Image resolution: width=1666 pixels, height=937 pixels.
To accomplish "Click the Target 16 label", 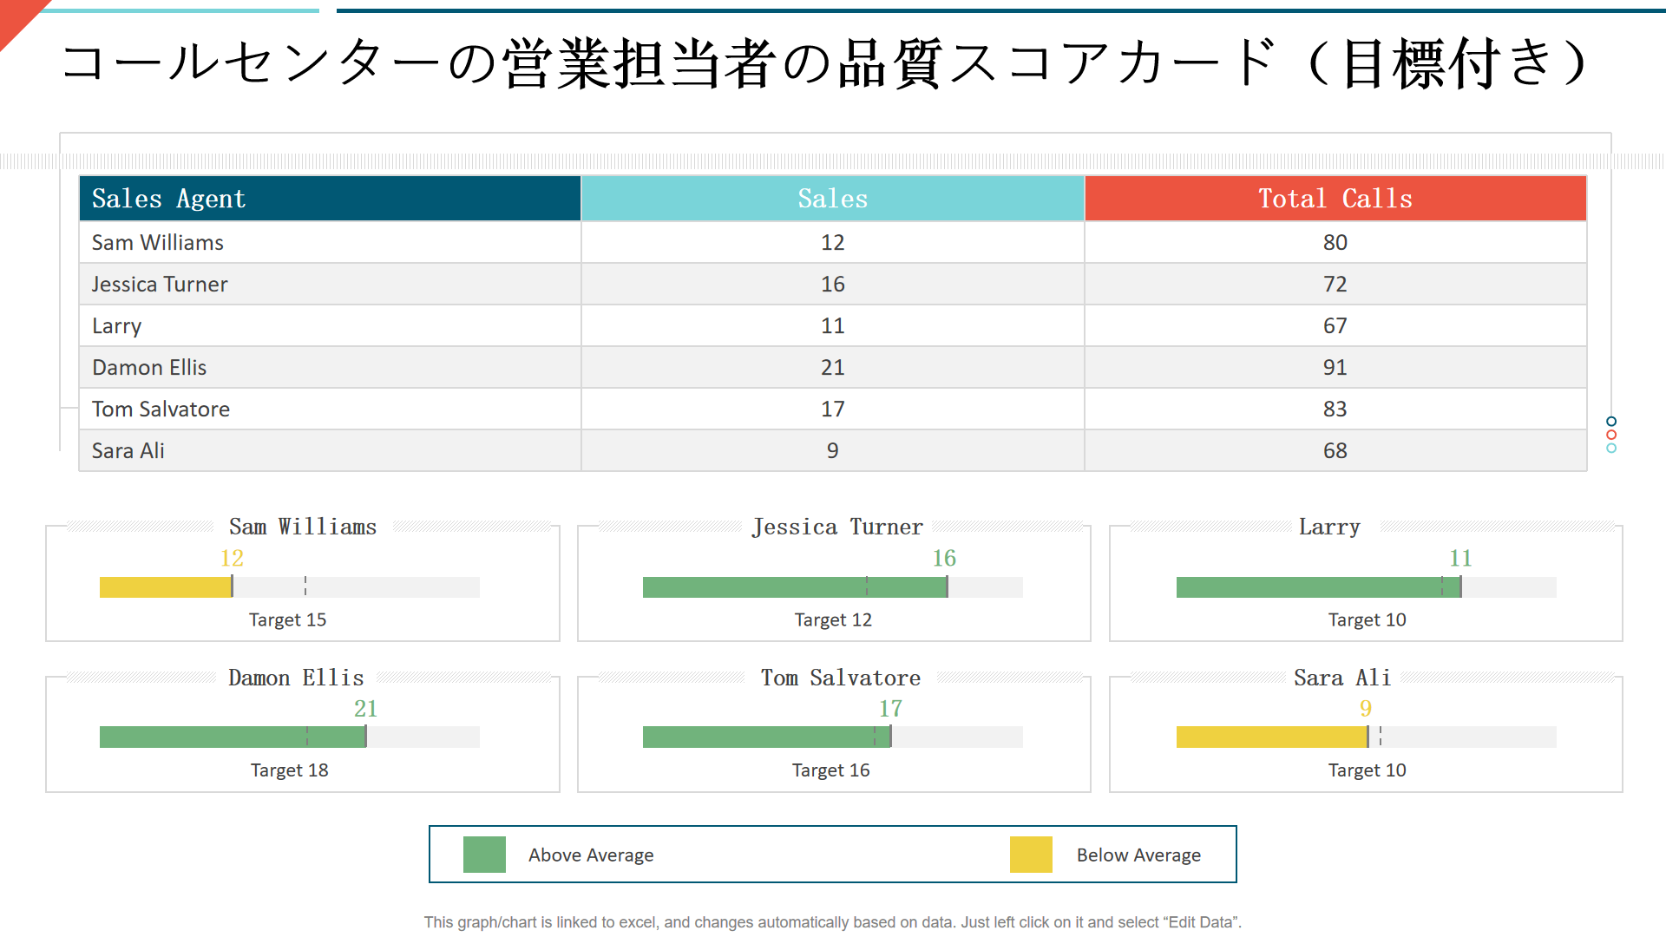I will [x=830, y=770].
